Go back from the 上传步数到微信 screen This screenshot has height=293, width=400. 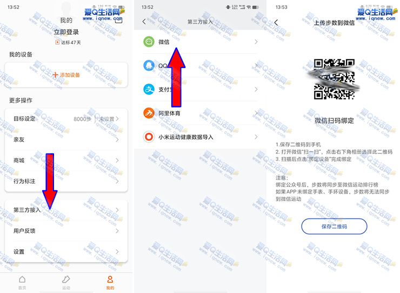tap(276, 22)
